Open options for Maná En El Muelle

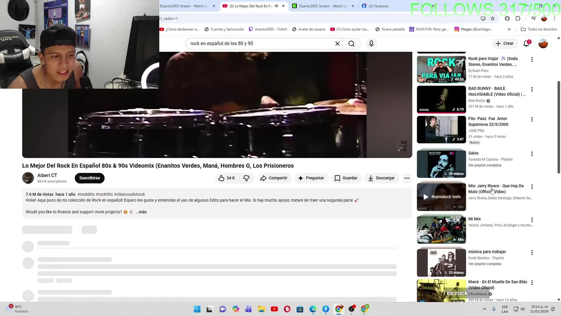click(x=532, y=283)
